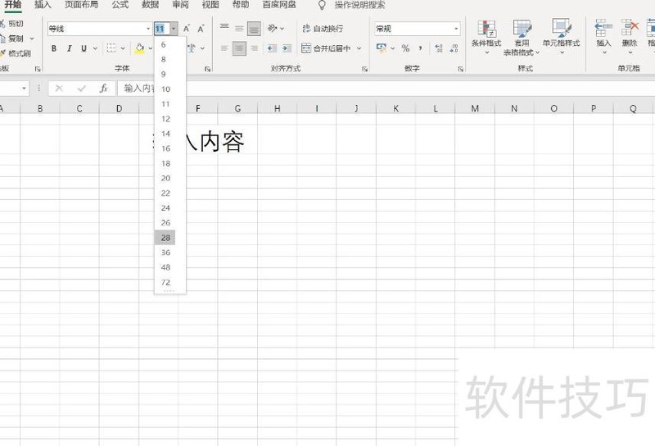Image resolution: width=655 pixels, height=446 pixels.
Task: Underline text with U button
Action: 84,48
